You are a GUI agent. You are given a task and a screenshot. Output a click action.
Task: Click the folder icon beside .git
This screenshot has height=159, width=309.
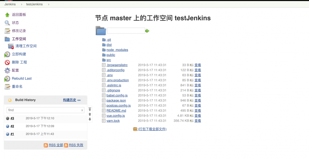(x=104, y=40)
